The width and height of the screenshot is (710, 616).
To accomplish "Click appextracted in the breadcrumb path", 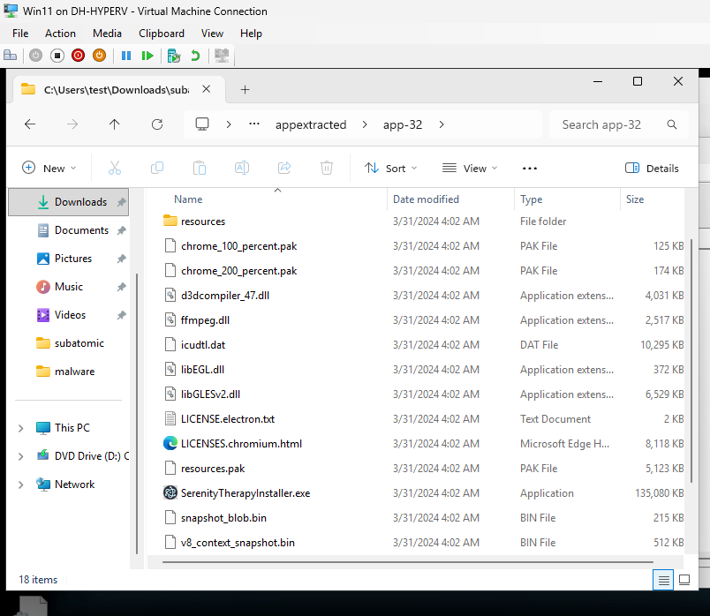I will click(311, 124).
